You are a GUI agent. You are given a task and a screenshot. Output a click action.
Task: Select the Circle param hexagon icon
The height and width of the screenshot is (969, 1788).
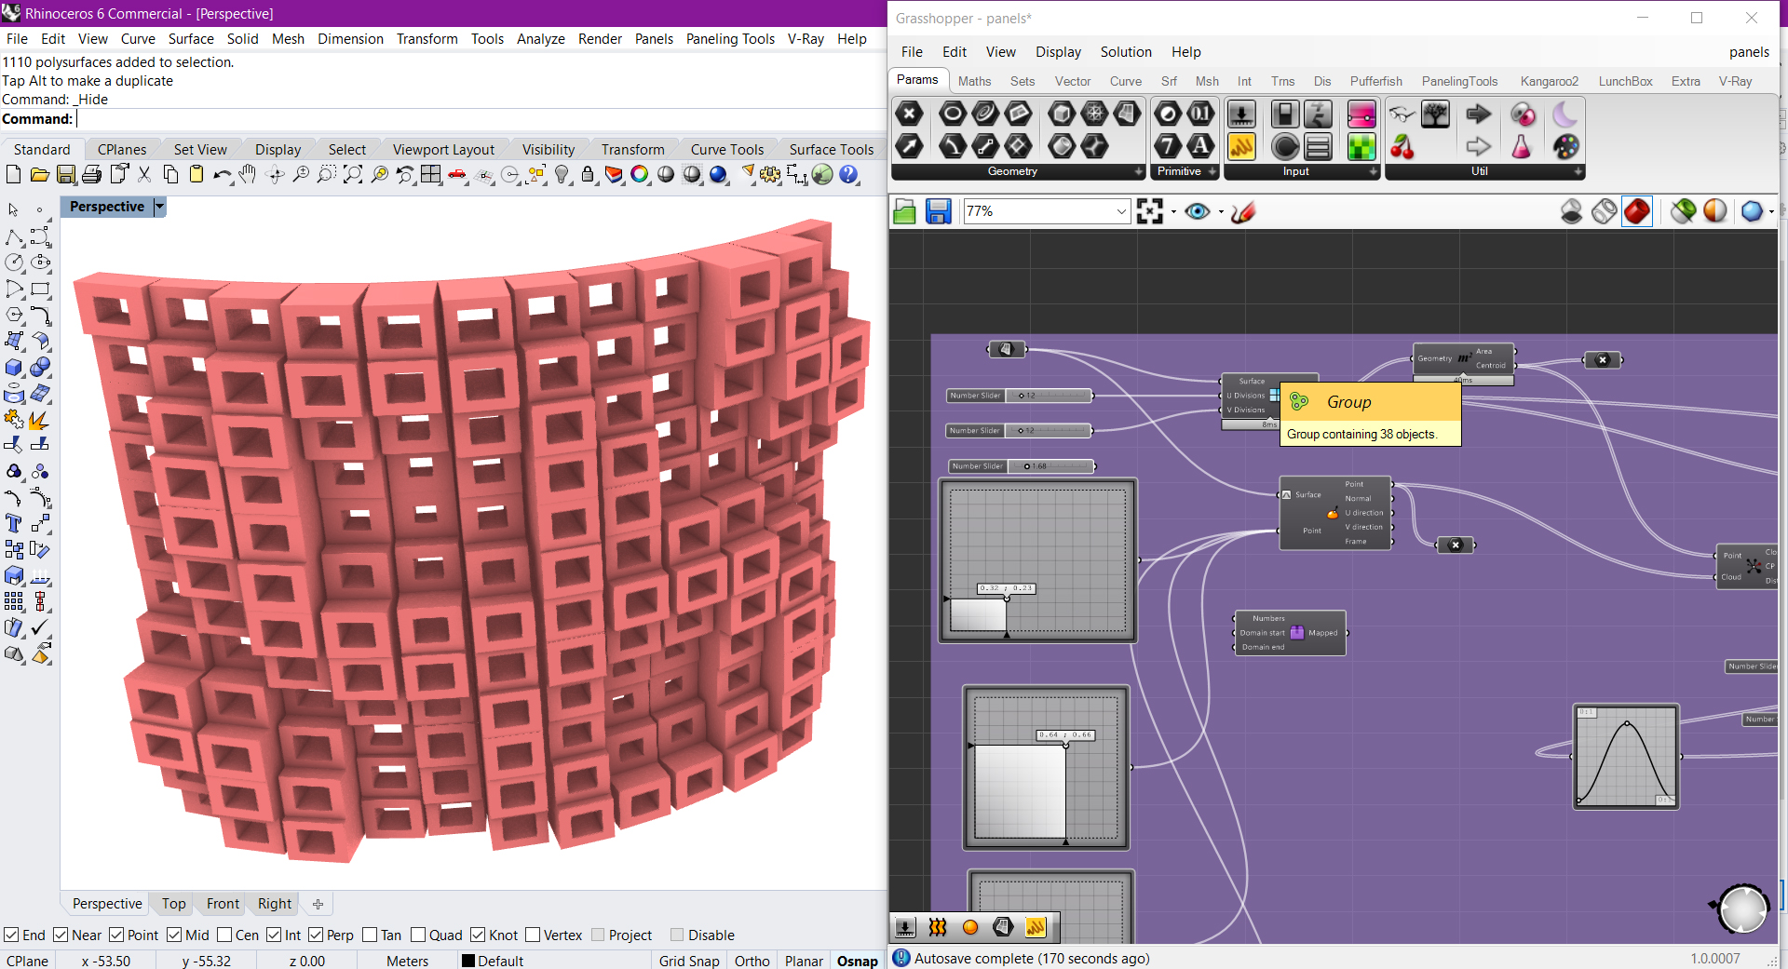pos(952,114)
